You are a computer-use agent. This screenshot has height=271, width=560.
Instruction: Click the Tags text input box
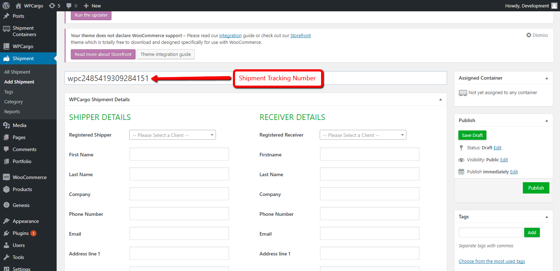[x=491, y=232]
